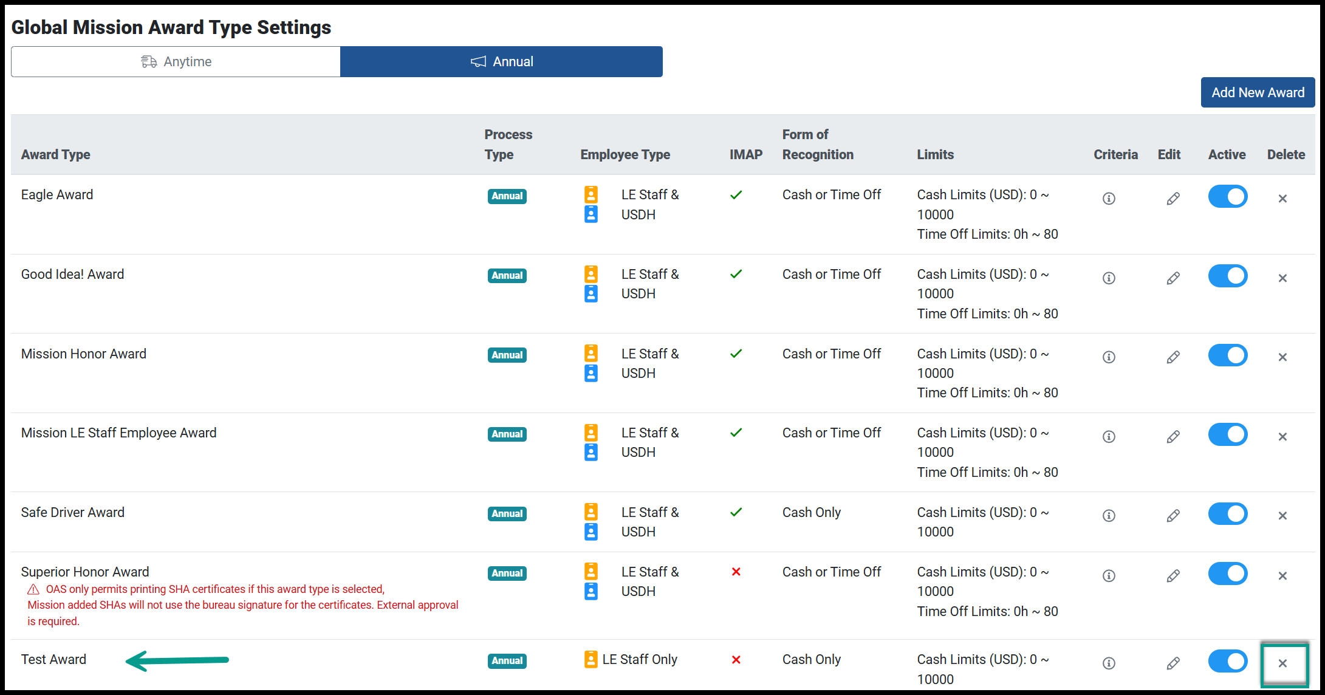Edit the Mission Honor Award
Viewport: 1325px width, 695px height.
(1173, 357)
